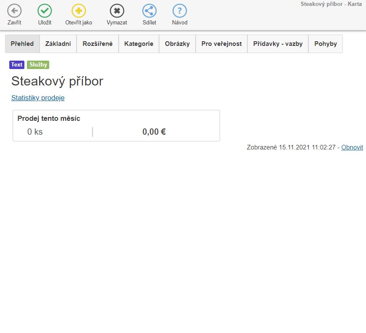Switch to the Přehled tab
Screen dimensions: 366x333
[22, 44]
